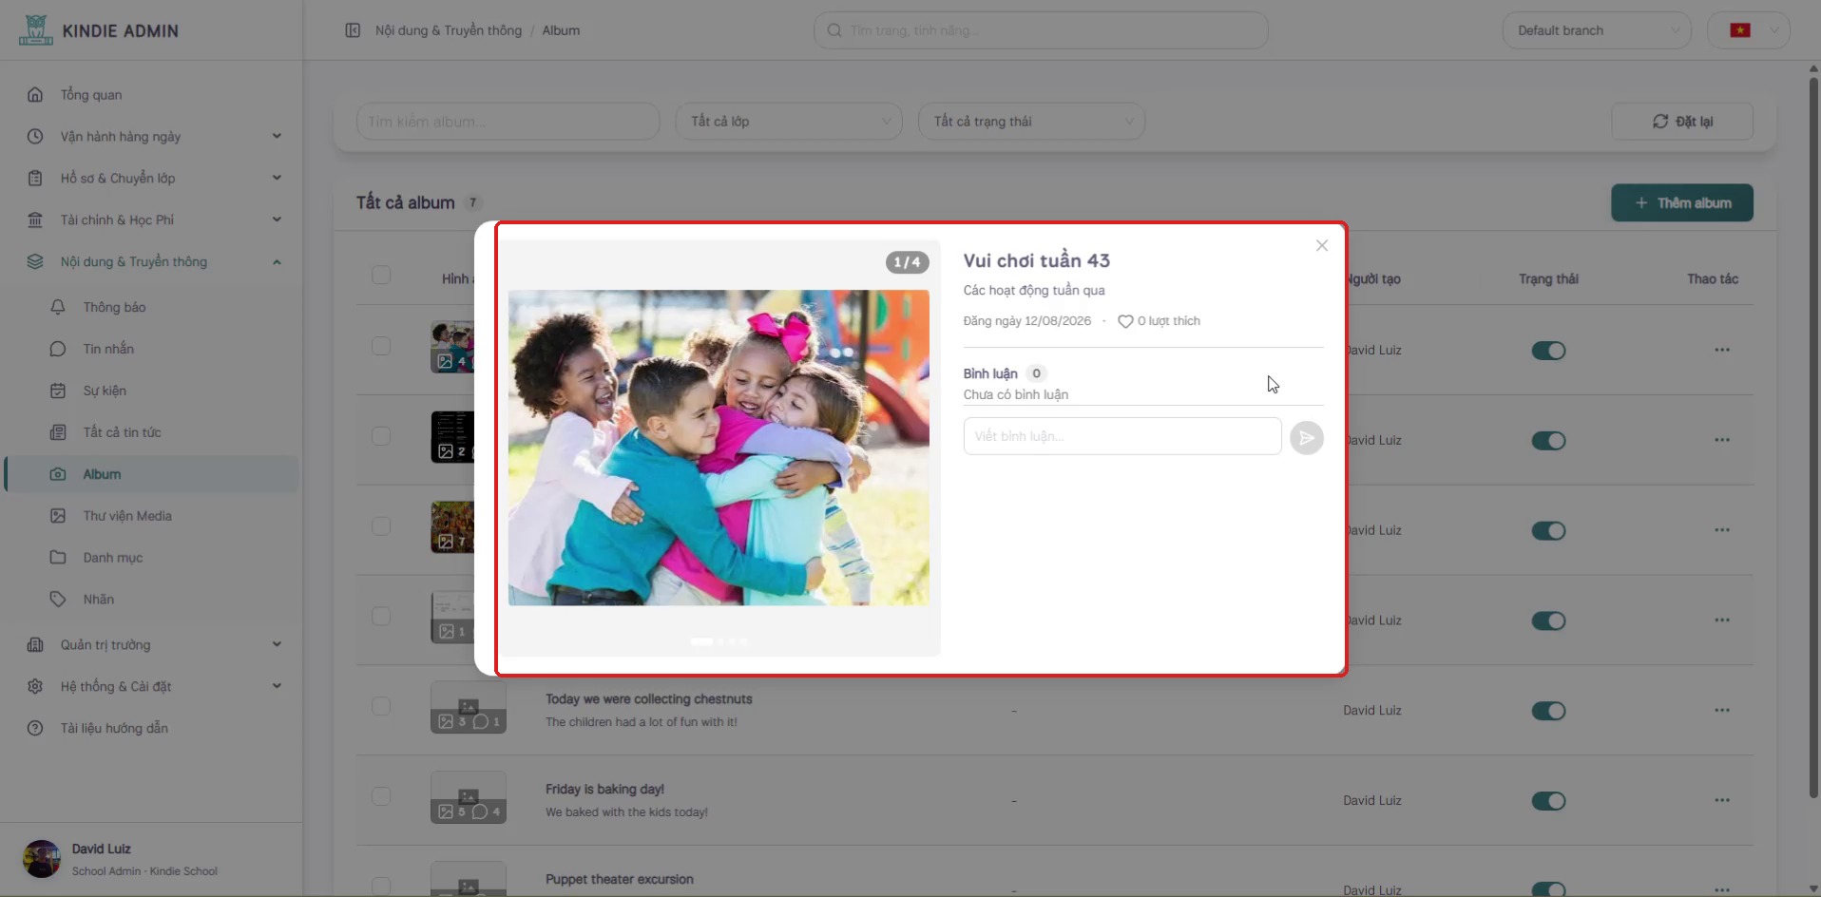Open three-dot actions for chestnuts album
Image resolution: width=1821 pixels, height=897 pixels.
pyautogui.click(x=1722, y=710)
